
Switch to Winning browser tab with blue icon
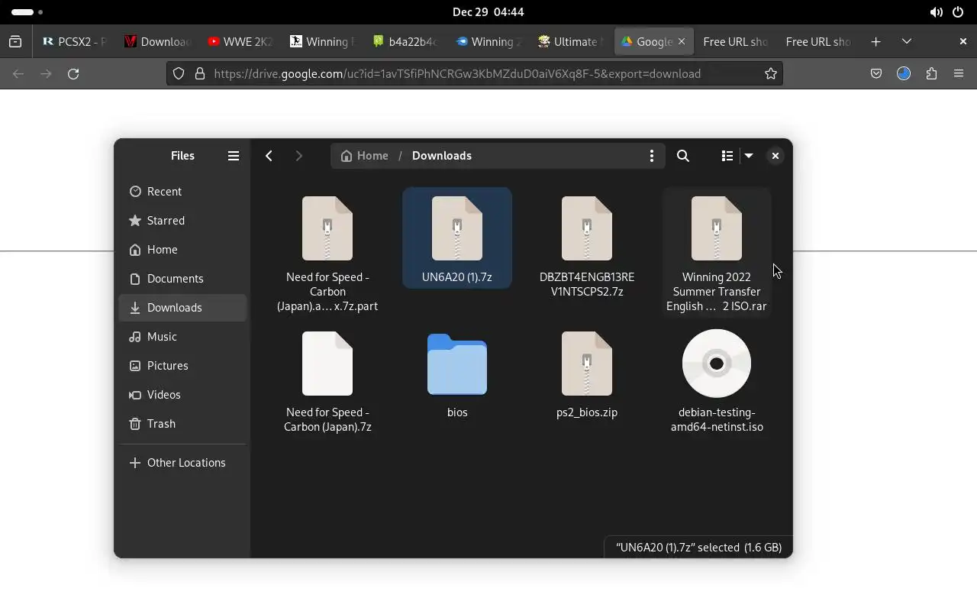[x=488, y=42]
